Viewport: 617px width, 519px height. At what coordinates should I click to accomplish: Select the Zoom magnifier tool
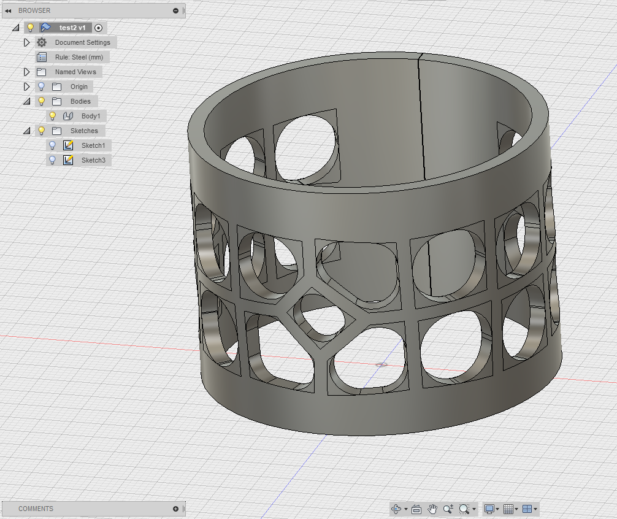[448, 509]
